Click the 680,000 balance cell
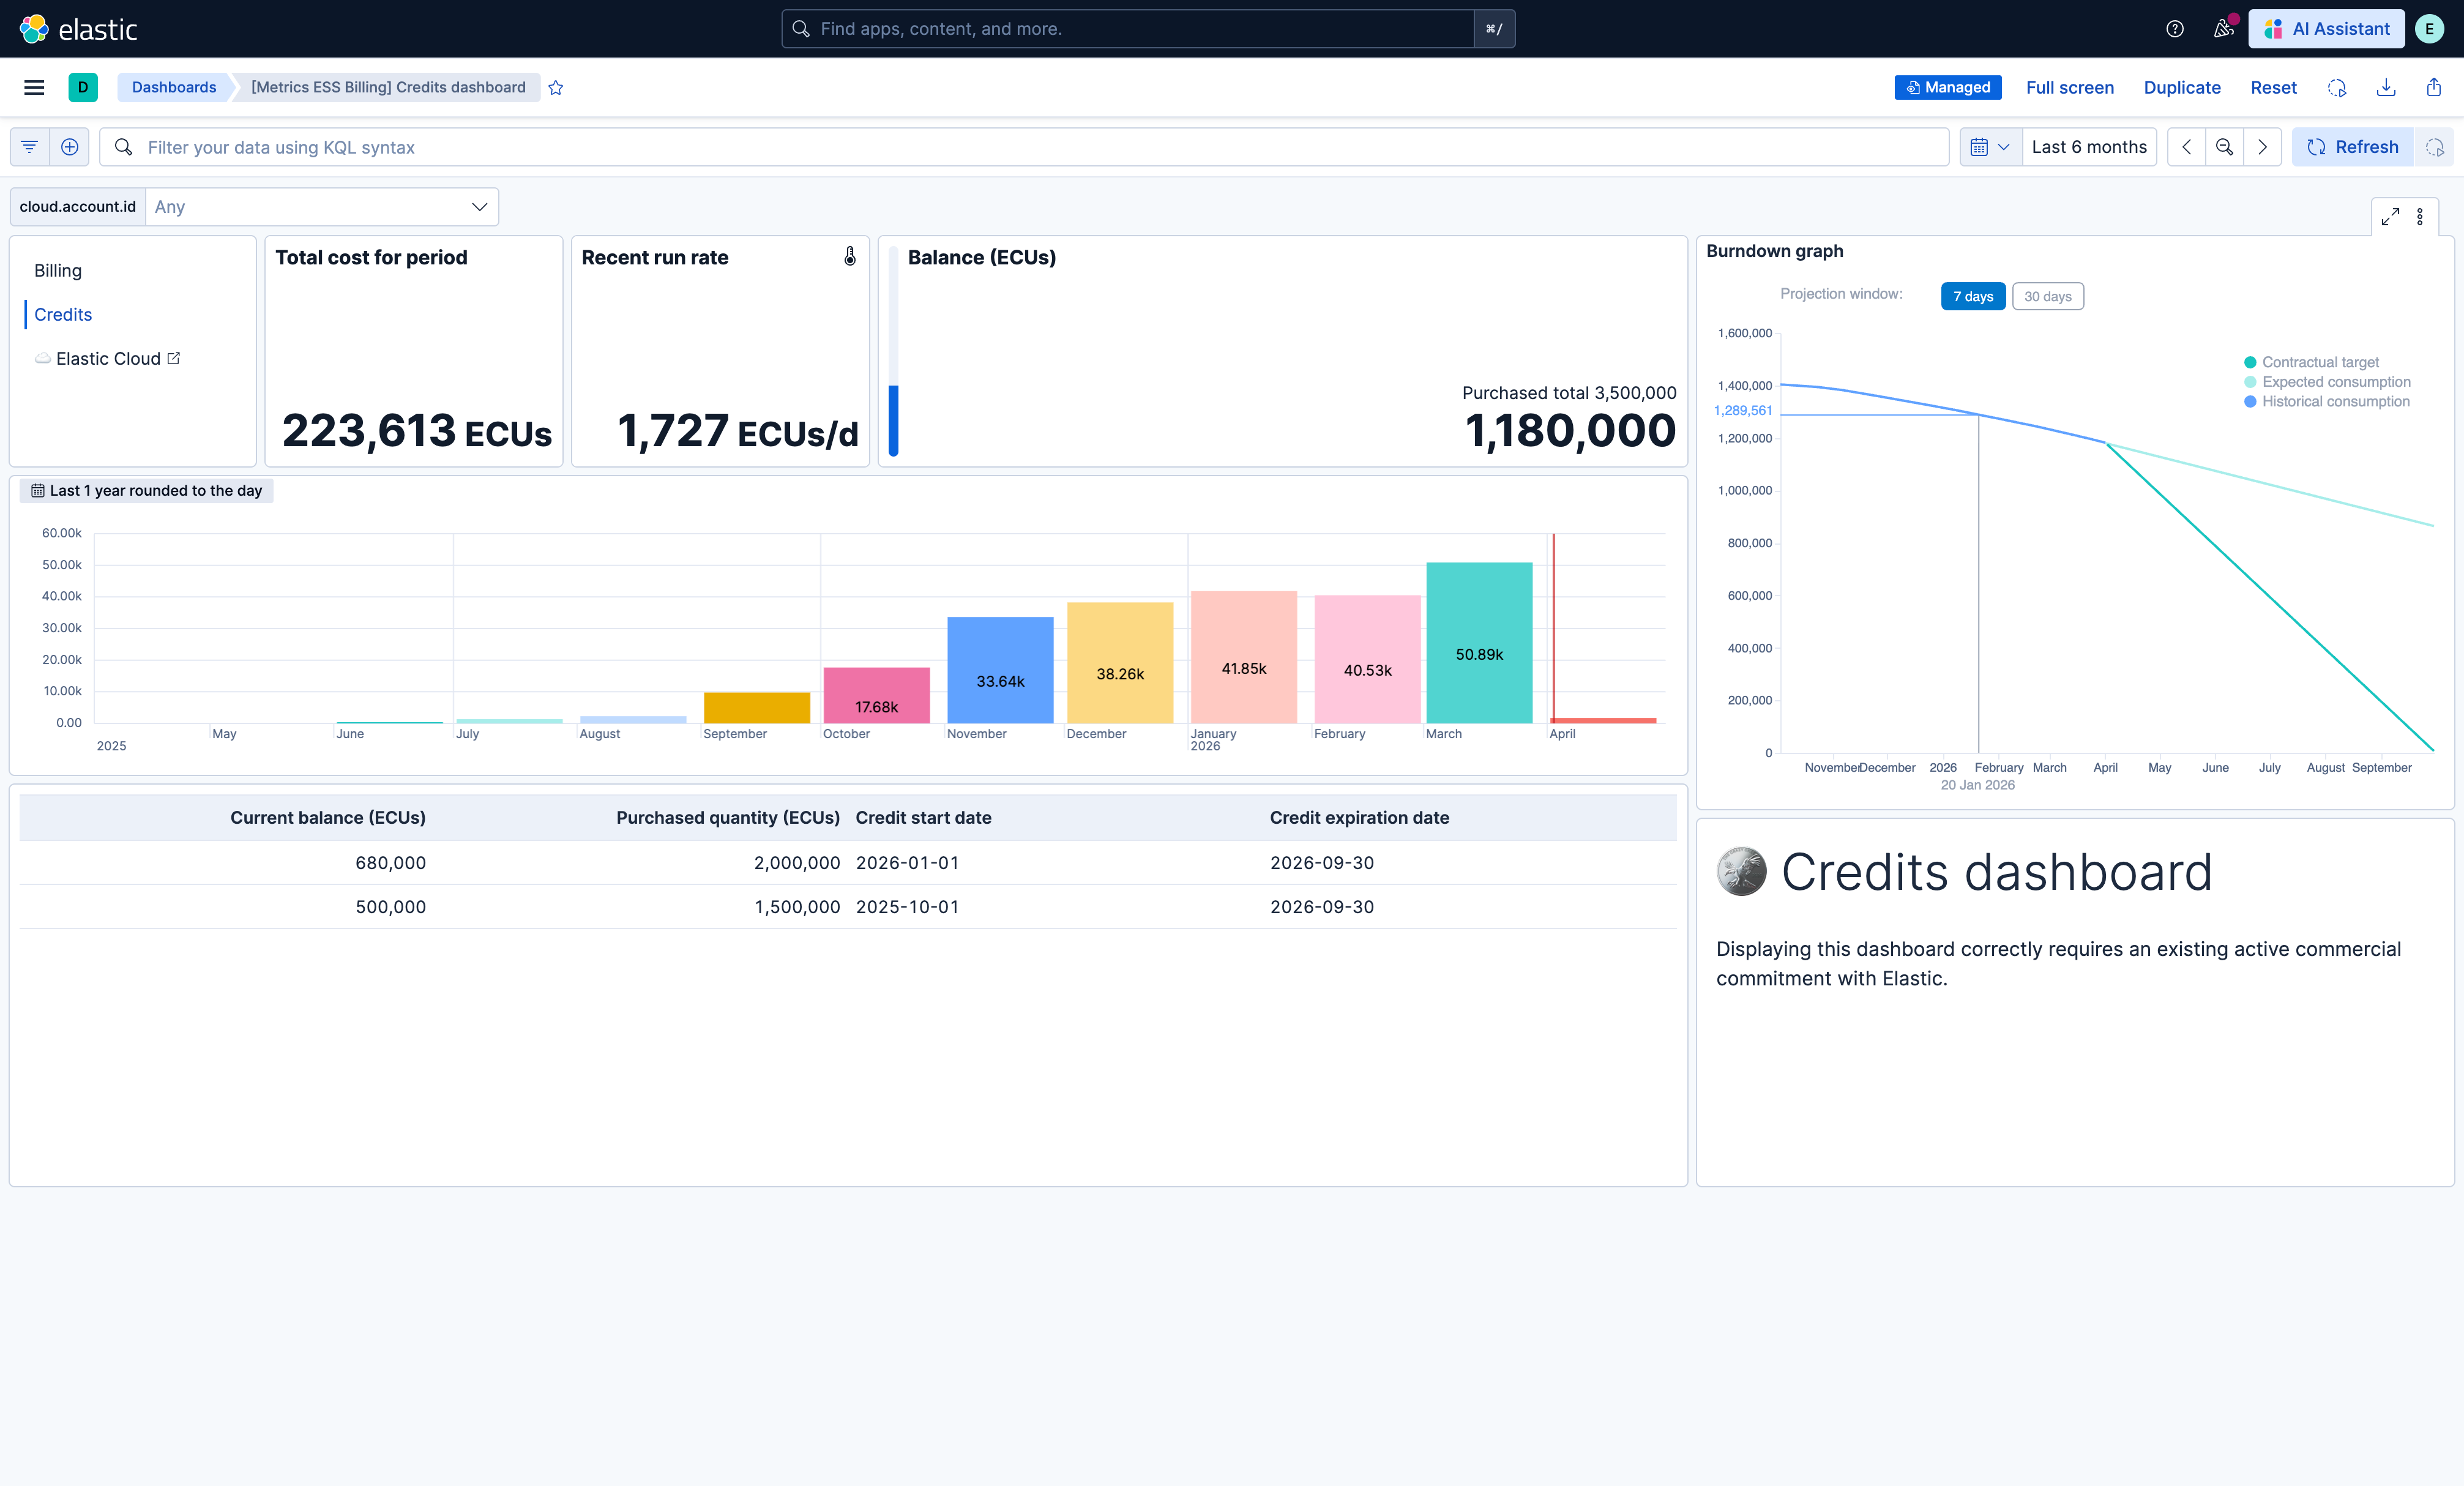Image resolution: width=2464 pixels, height=1486 pixels. (391, 862)
